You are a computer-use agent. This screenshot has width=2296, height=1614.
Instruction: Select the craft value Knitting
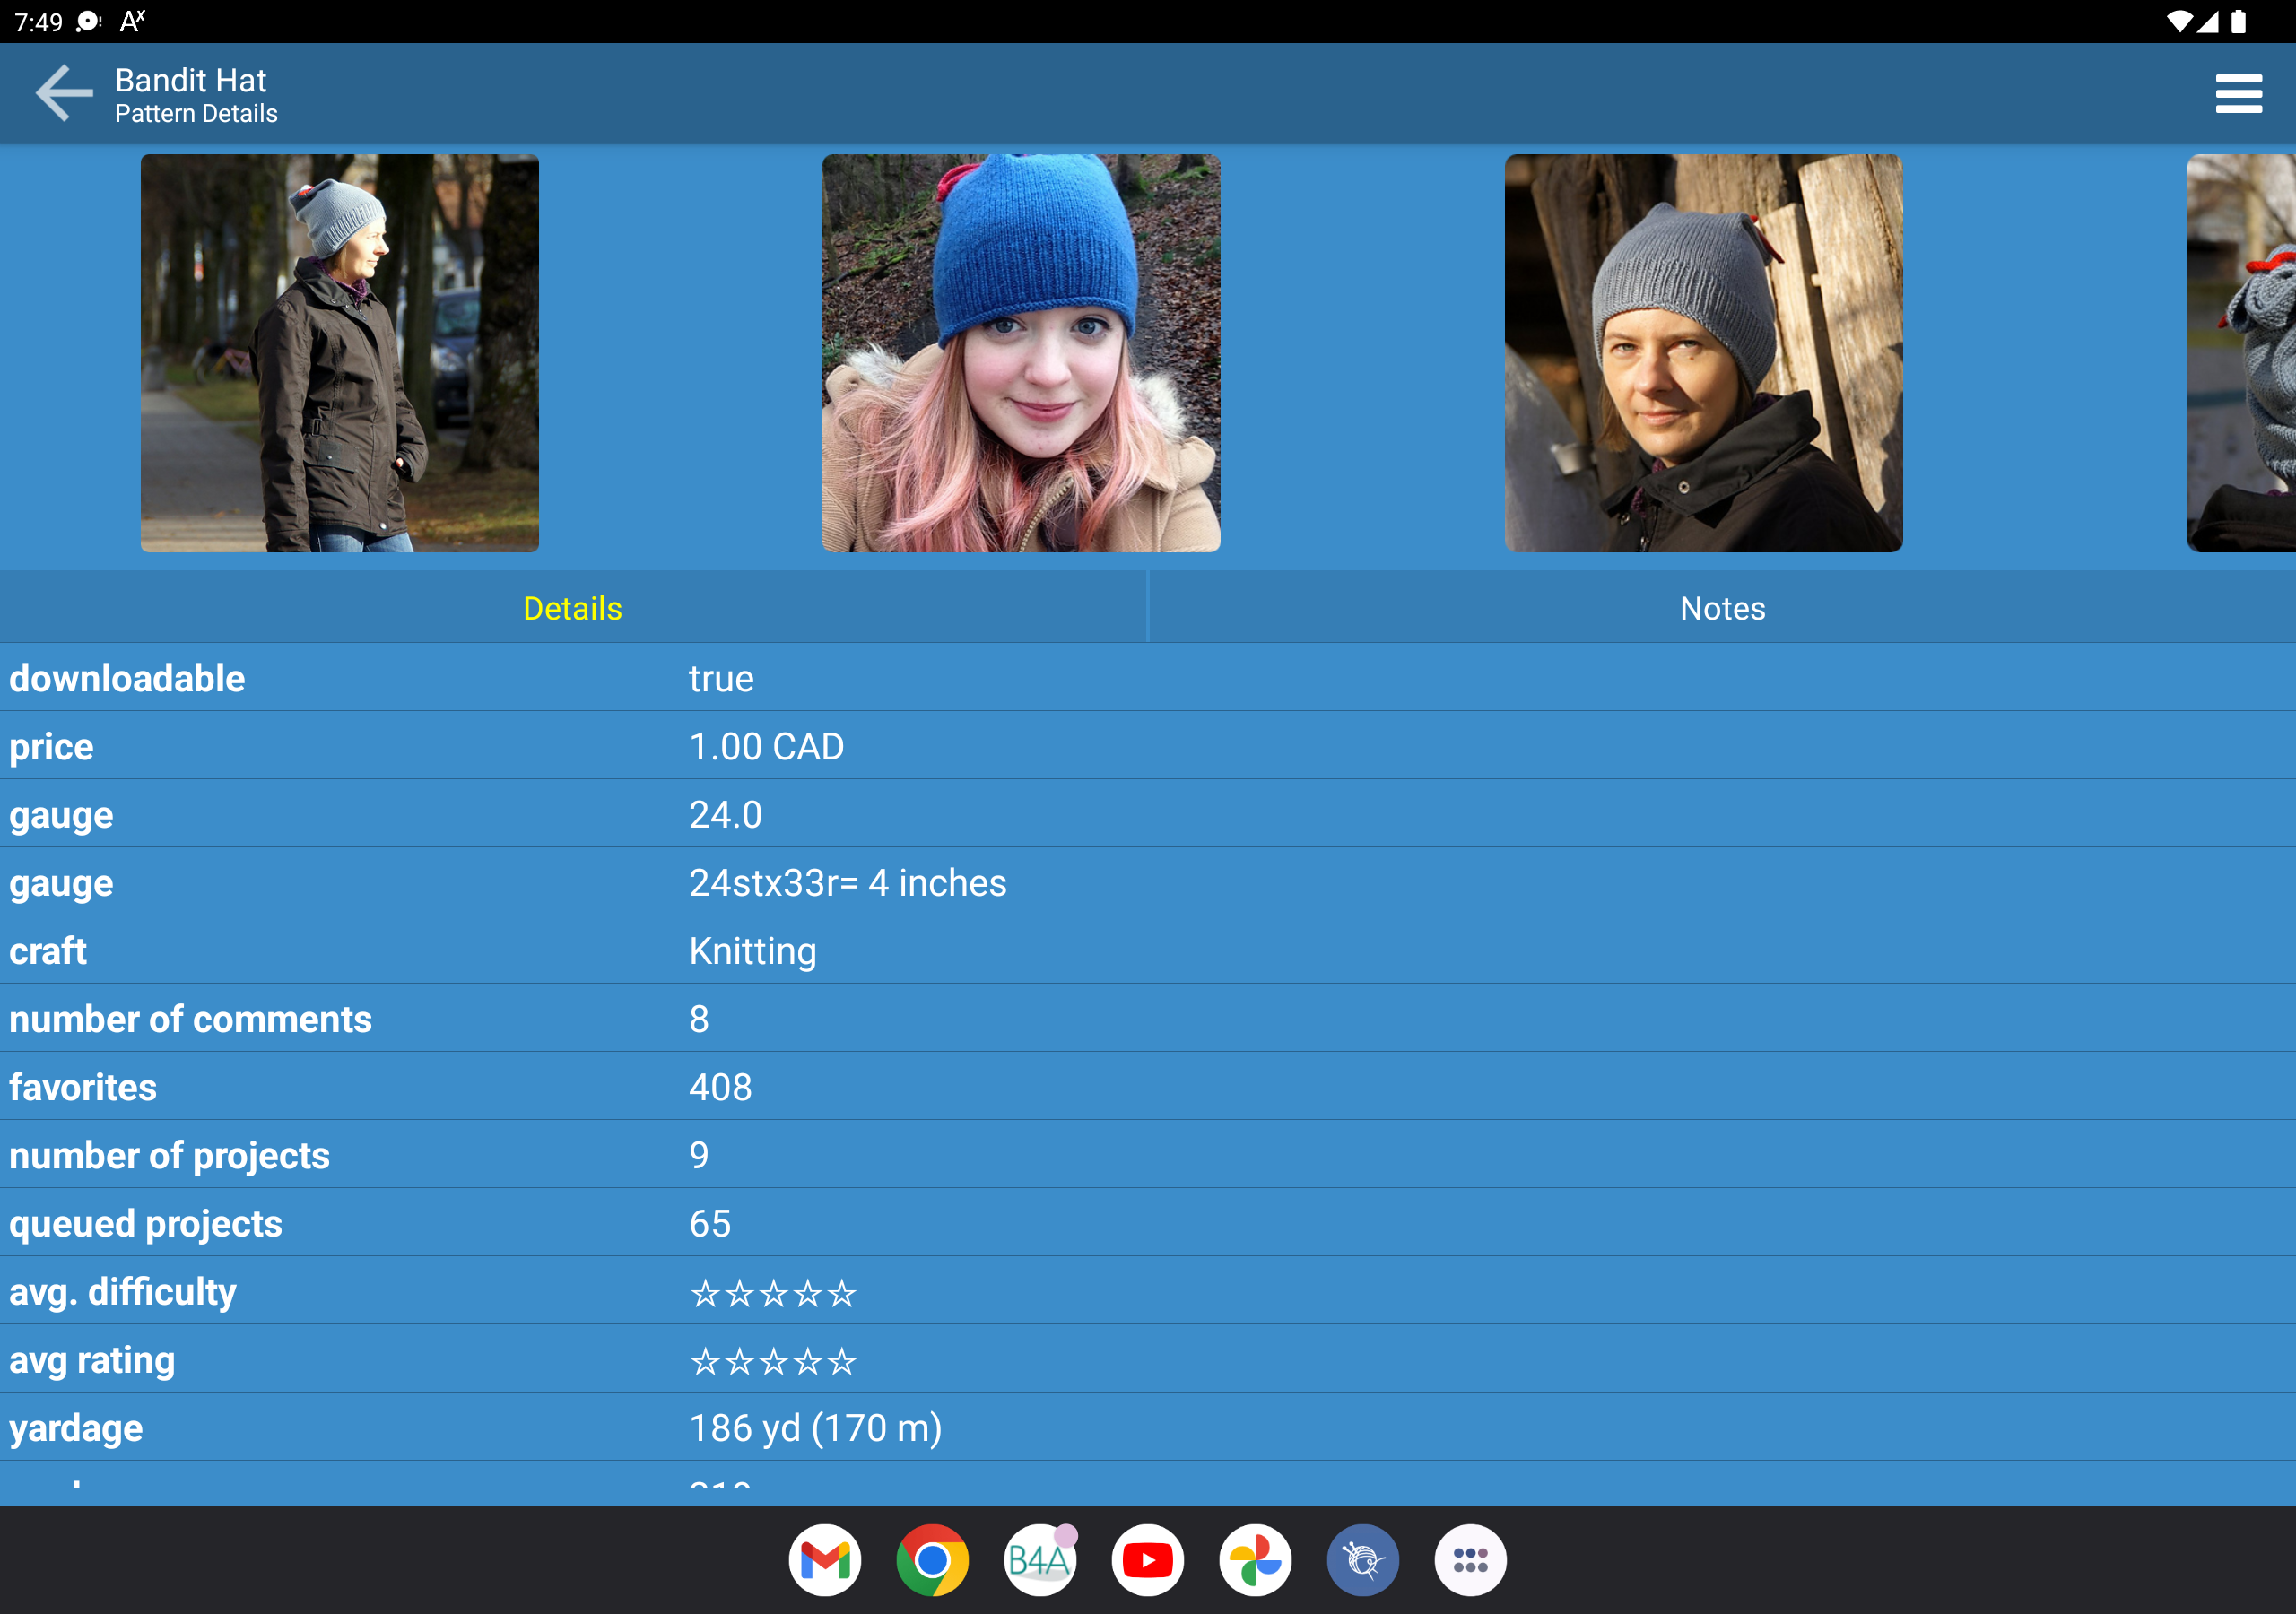[x=752, y=951]
